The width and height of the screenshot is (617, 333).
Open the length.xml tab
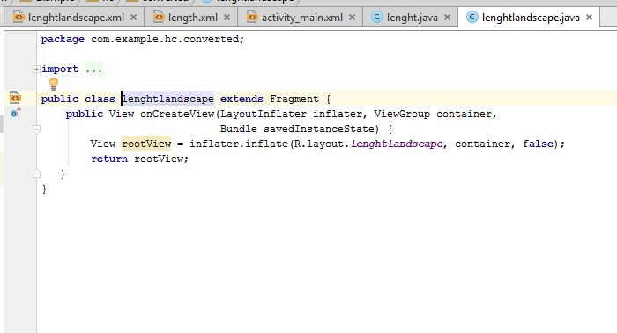(x=191, y=18)
